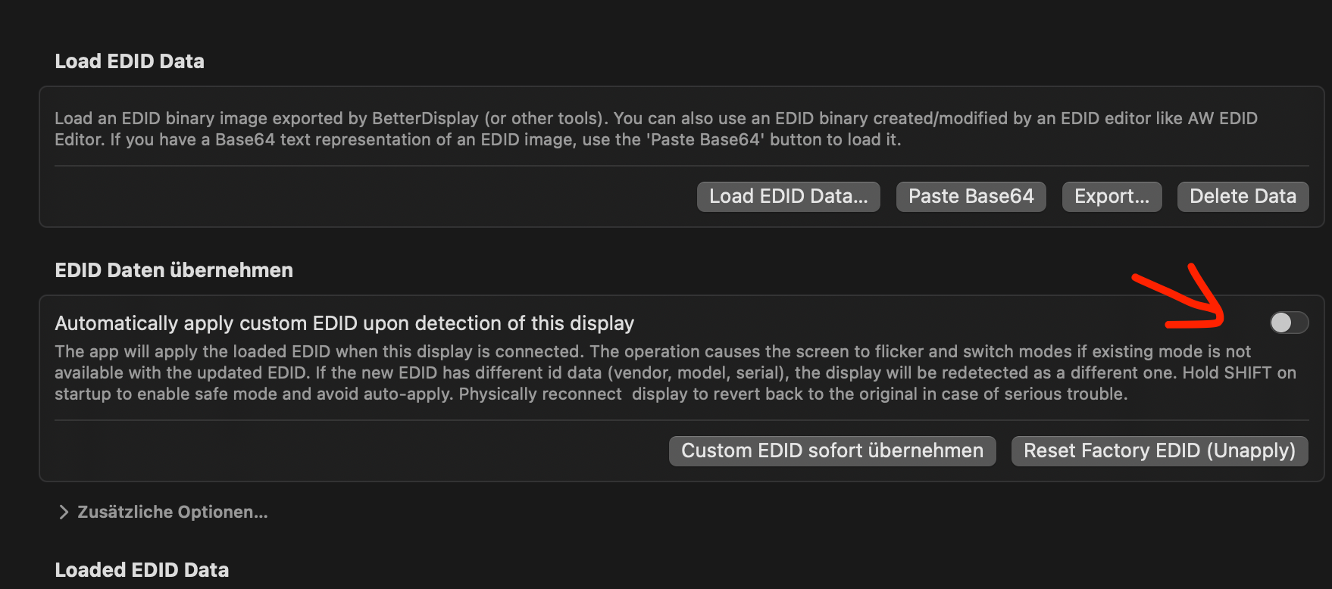Image resolution: width=1332 pixels, height=589 pixels.
Task: Click the 'Automatically apply custom EDID' label
Action: (x=344, y=323)
